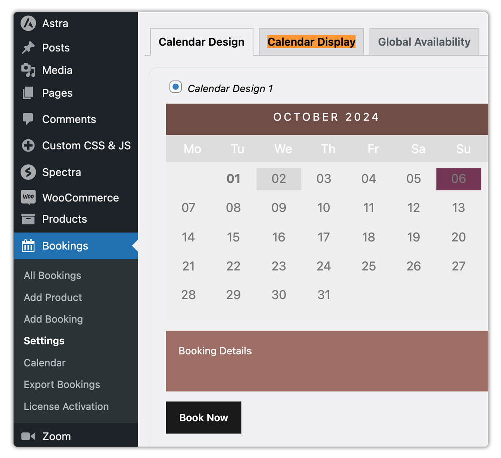Click the Zoom video camera icon
The image size is (501, 458).
(x=28, y=436)
